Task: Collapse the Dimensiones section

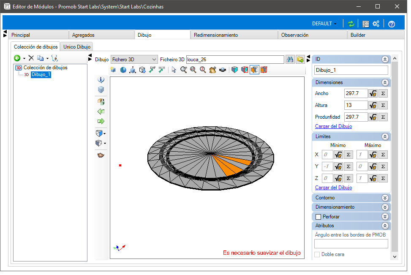Action: [x=385, y=82]
